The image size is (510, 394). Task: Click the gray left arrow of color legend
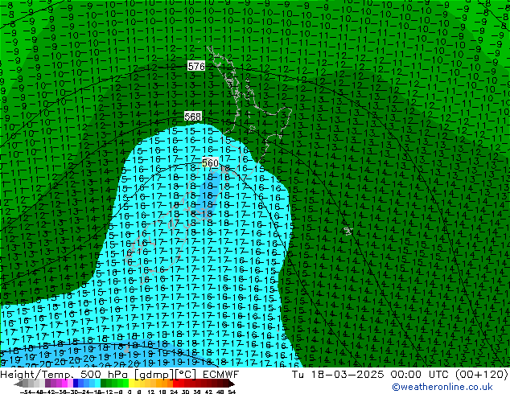19,384
